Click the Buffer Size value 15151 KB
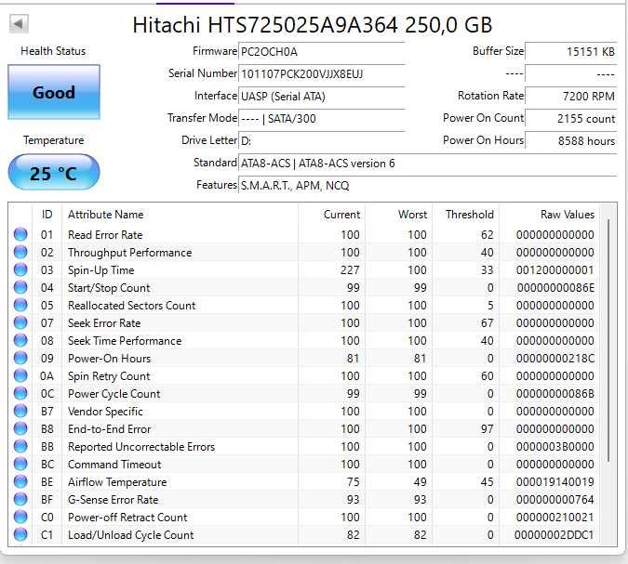 [x=570, y=52]
